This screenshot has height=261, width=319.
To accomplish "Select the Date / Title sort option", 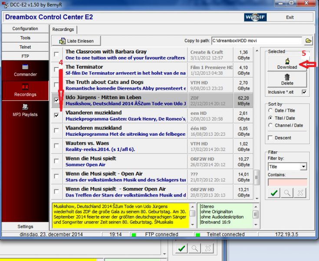I will tap(271, 110).
